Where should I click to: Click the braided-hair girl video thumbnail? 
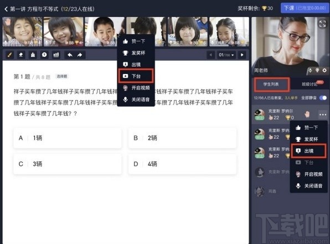[x=229, y=31]
